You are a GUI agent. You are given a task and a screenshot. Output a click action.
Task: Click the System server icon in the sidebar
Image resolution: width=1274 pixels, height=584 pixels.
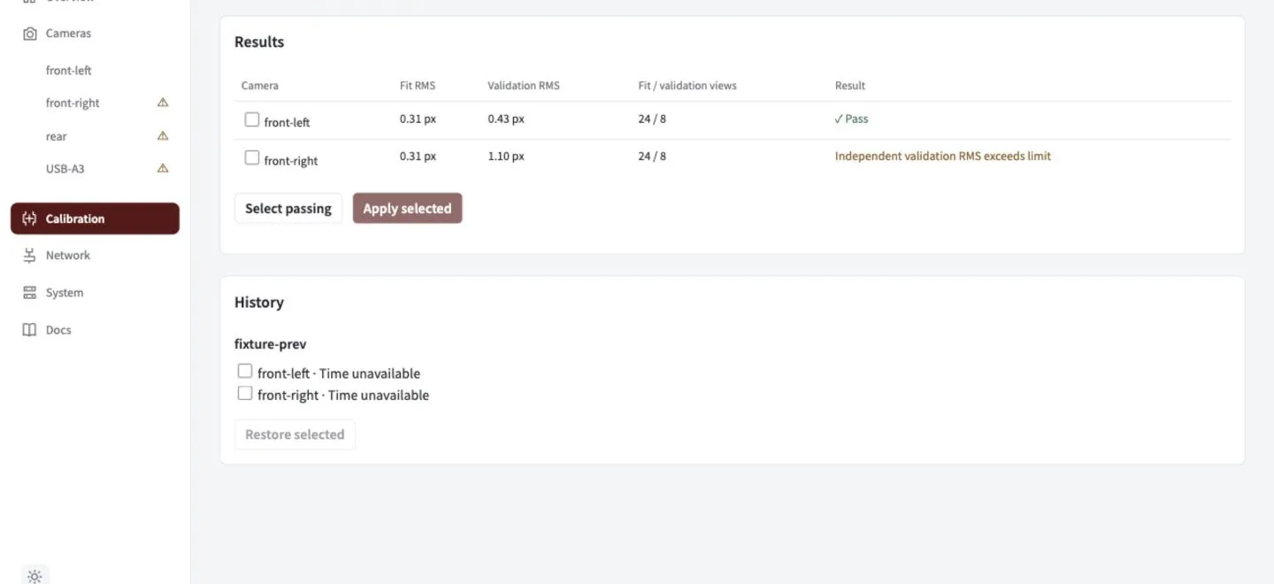coord(29,293)
